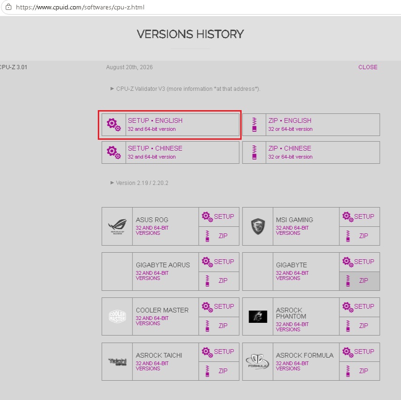This screenshot has width=401, height=400.
Task: Click ZIP for ASROCK FORMULA
Action: (x=360, y=371)
